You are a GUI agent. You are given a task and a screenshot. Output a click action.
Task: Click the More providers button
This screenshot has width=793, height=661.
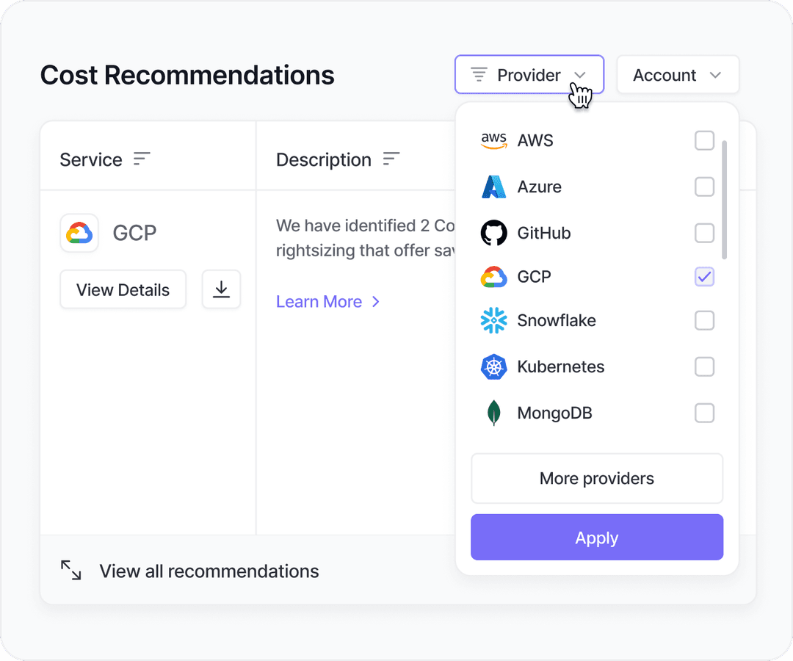[597, 478]
